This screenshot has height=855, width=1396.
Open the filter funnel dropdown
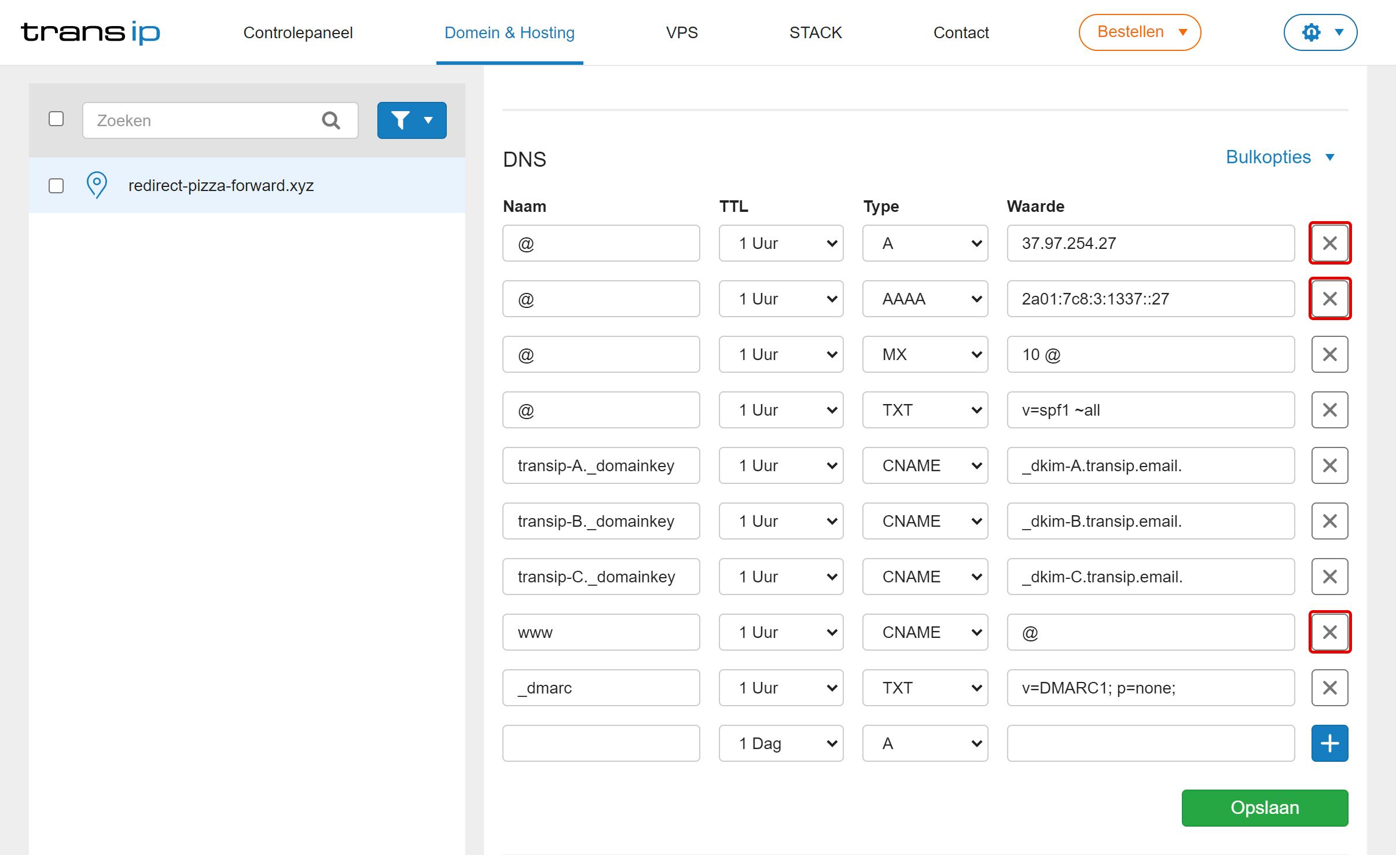pyautogui.click(x=412, y=120)
